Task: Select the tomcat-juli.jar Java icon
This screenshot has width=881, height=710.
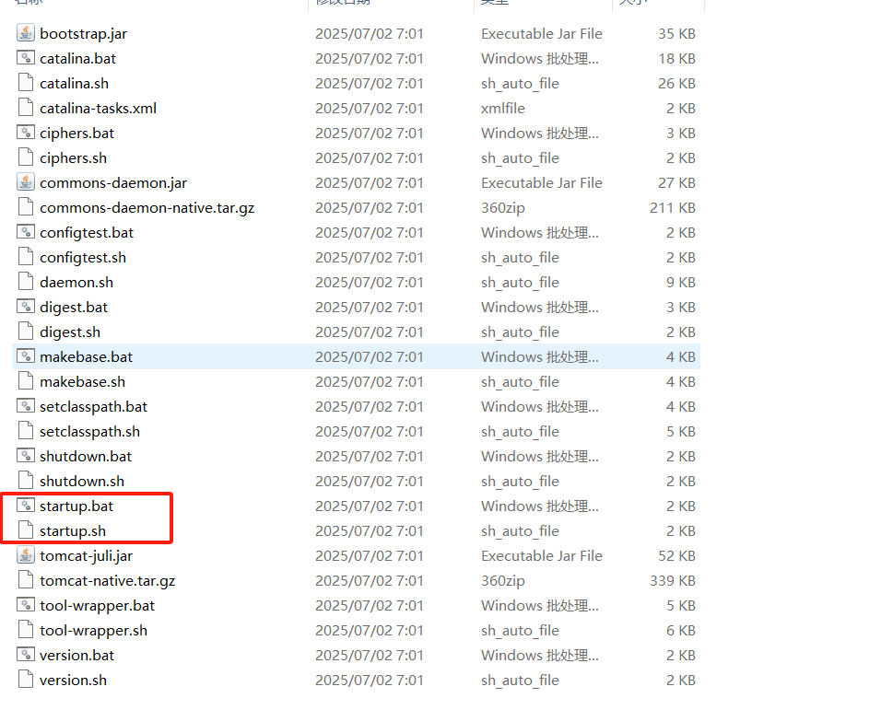Action: (26, 555)
